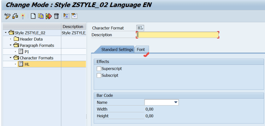Select the Standard Settings tab
This screenshot has width=265, height=126.
click(x=117, y=50)
